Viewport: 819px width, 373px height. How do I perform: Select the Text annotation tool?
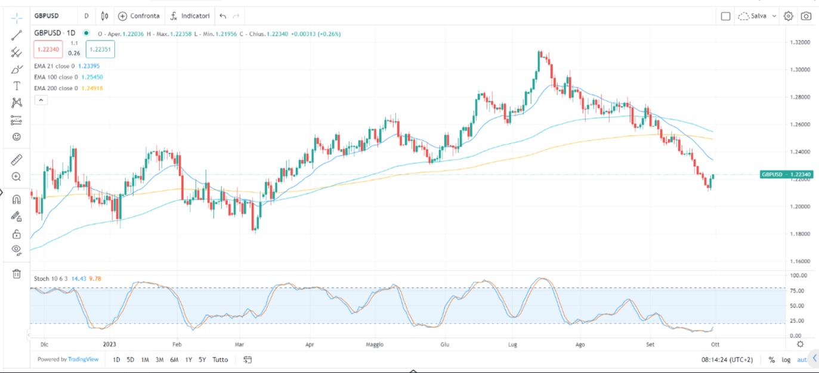(x=16, y=85)
